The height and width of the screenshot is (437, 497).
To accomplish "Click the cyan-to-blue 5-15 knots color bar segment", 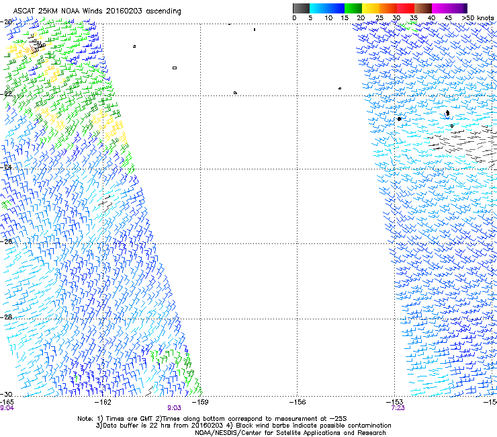I will [x=326, y=8].
